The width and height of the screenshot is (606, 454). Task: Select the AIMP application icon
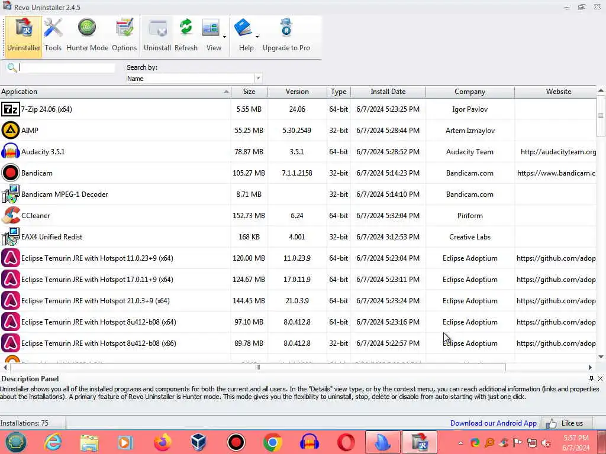11,131
